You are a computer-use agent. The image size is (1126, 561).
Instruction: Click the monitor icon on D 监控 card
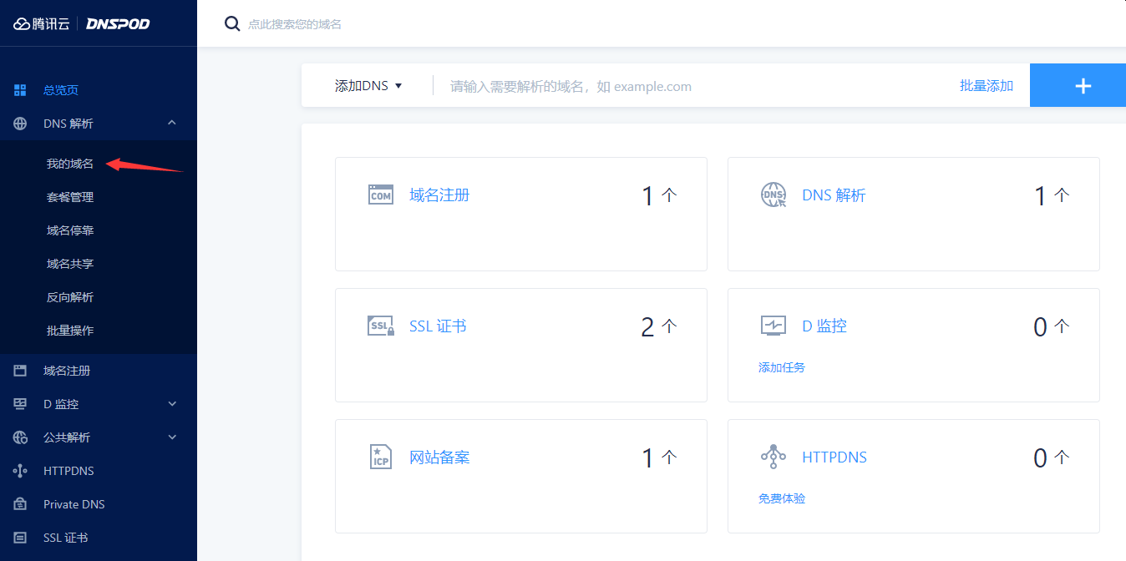(x=773, y=326)
